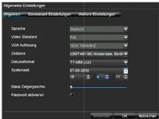Open the calendar picker icon for Systemzeit
Image resolution: width=159 pixels, height=119 pixels.
pyautogui.click(x=126, y=71)
